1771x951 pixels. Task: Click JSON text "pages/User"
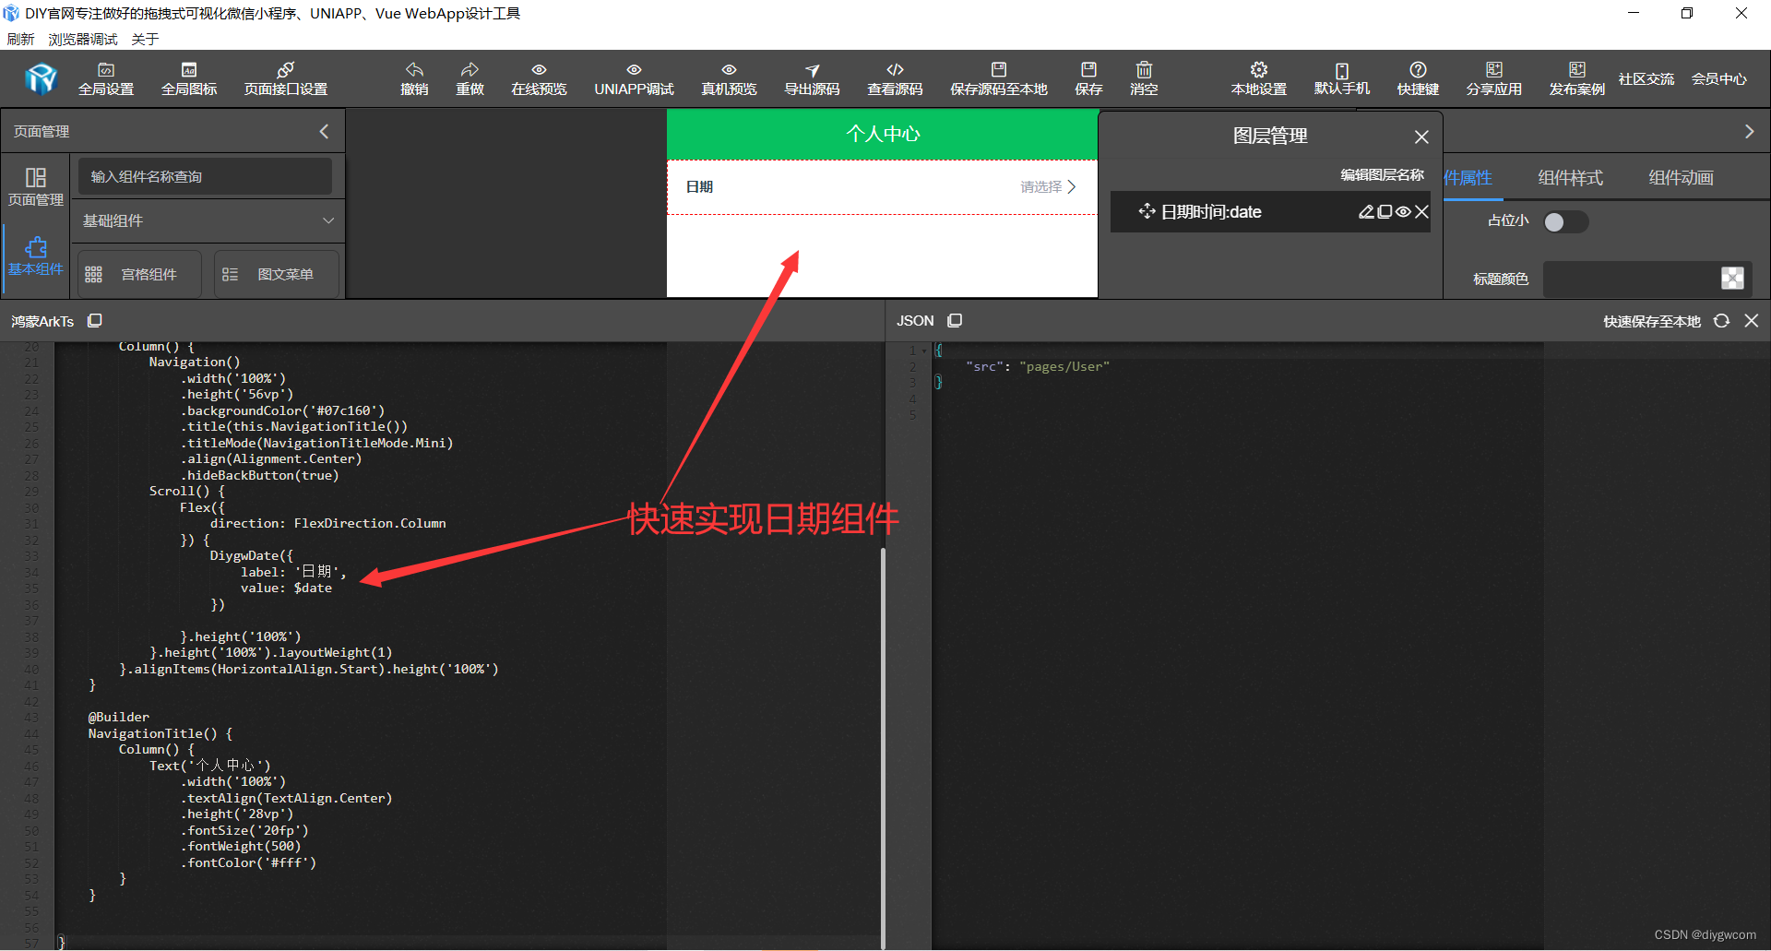1064,367
